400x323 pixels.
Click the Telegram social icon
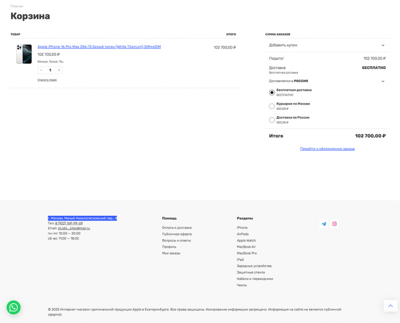[324, 224]
